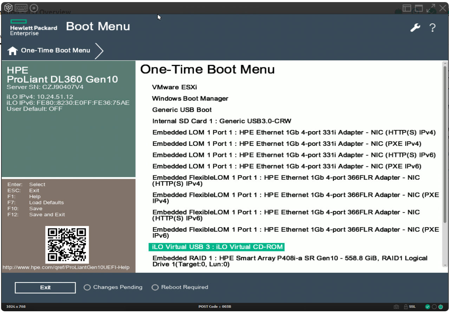Click the breadcrumb chevron arrow
The image size is (449, 313).
pyautogui.click(x=99, y=51)
